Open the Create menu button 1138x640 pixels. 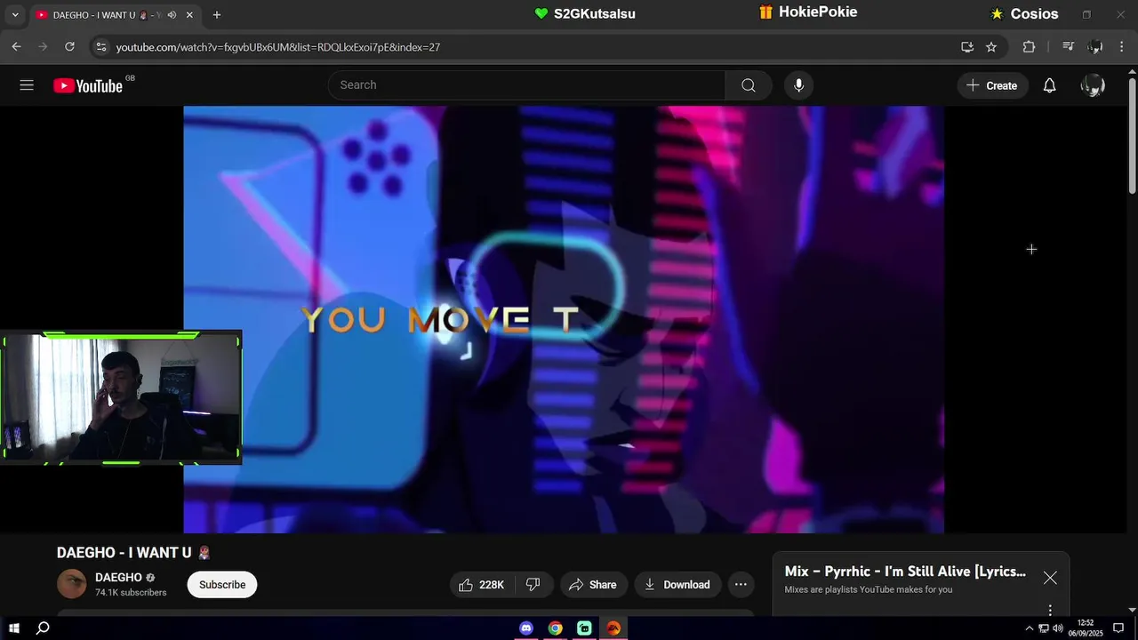(x=992, y=85)
